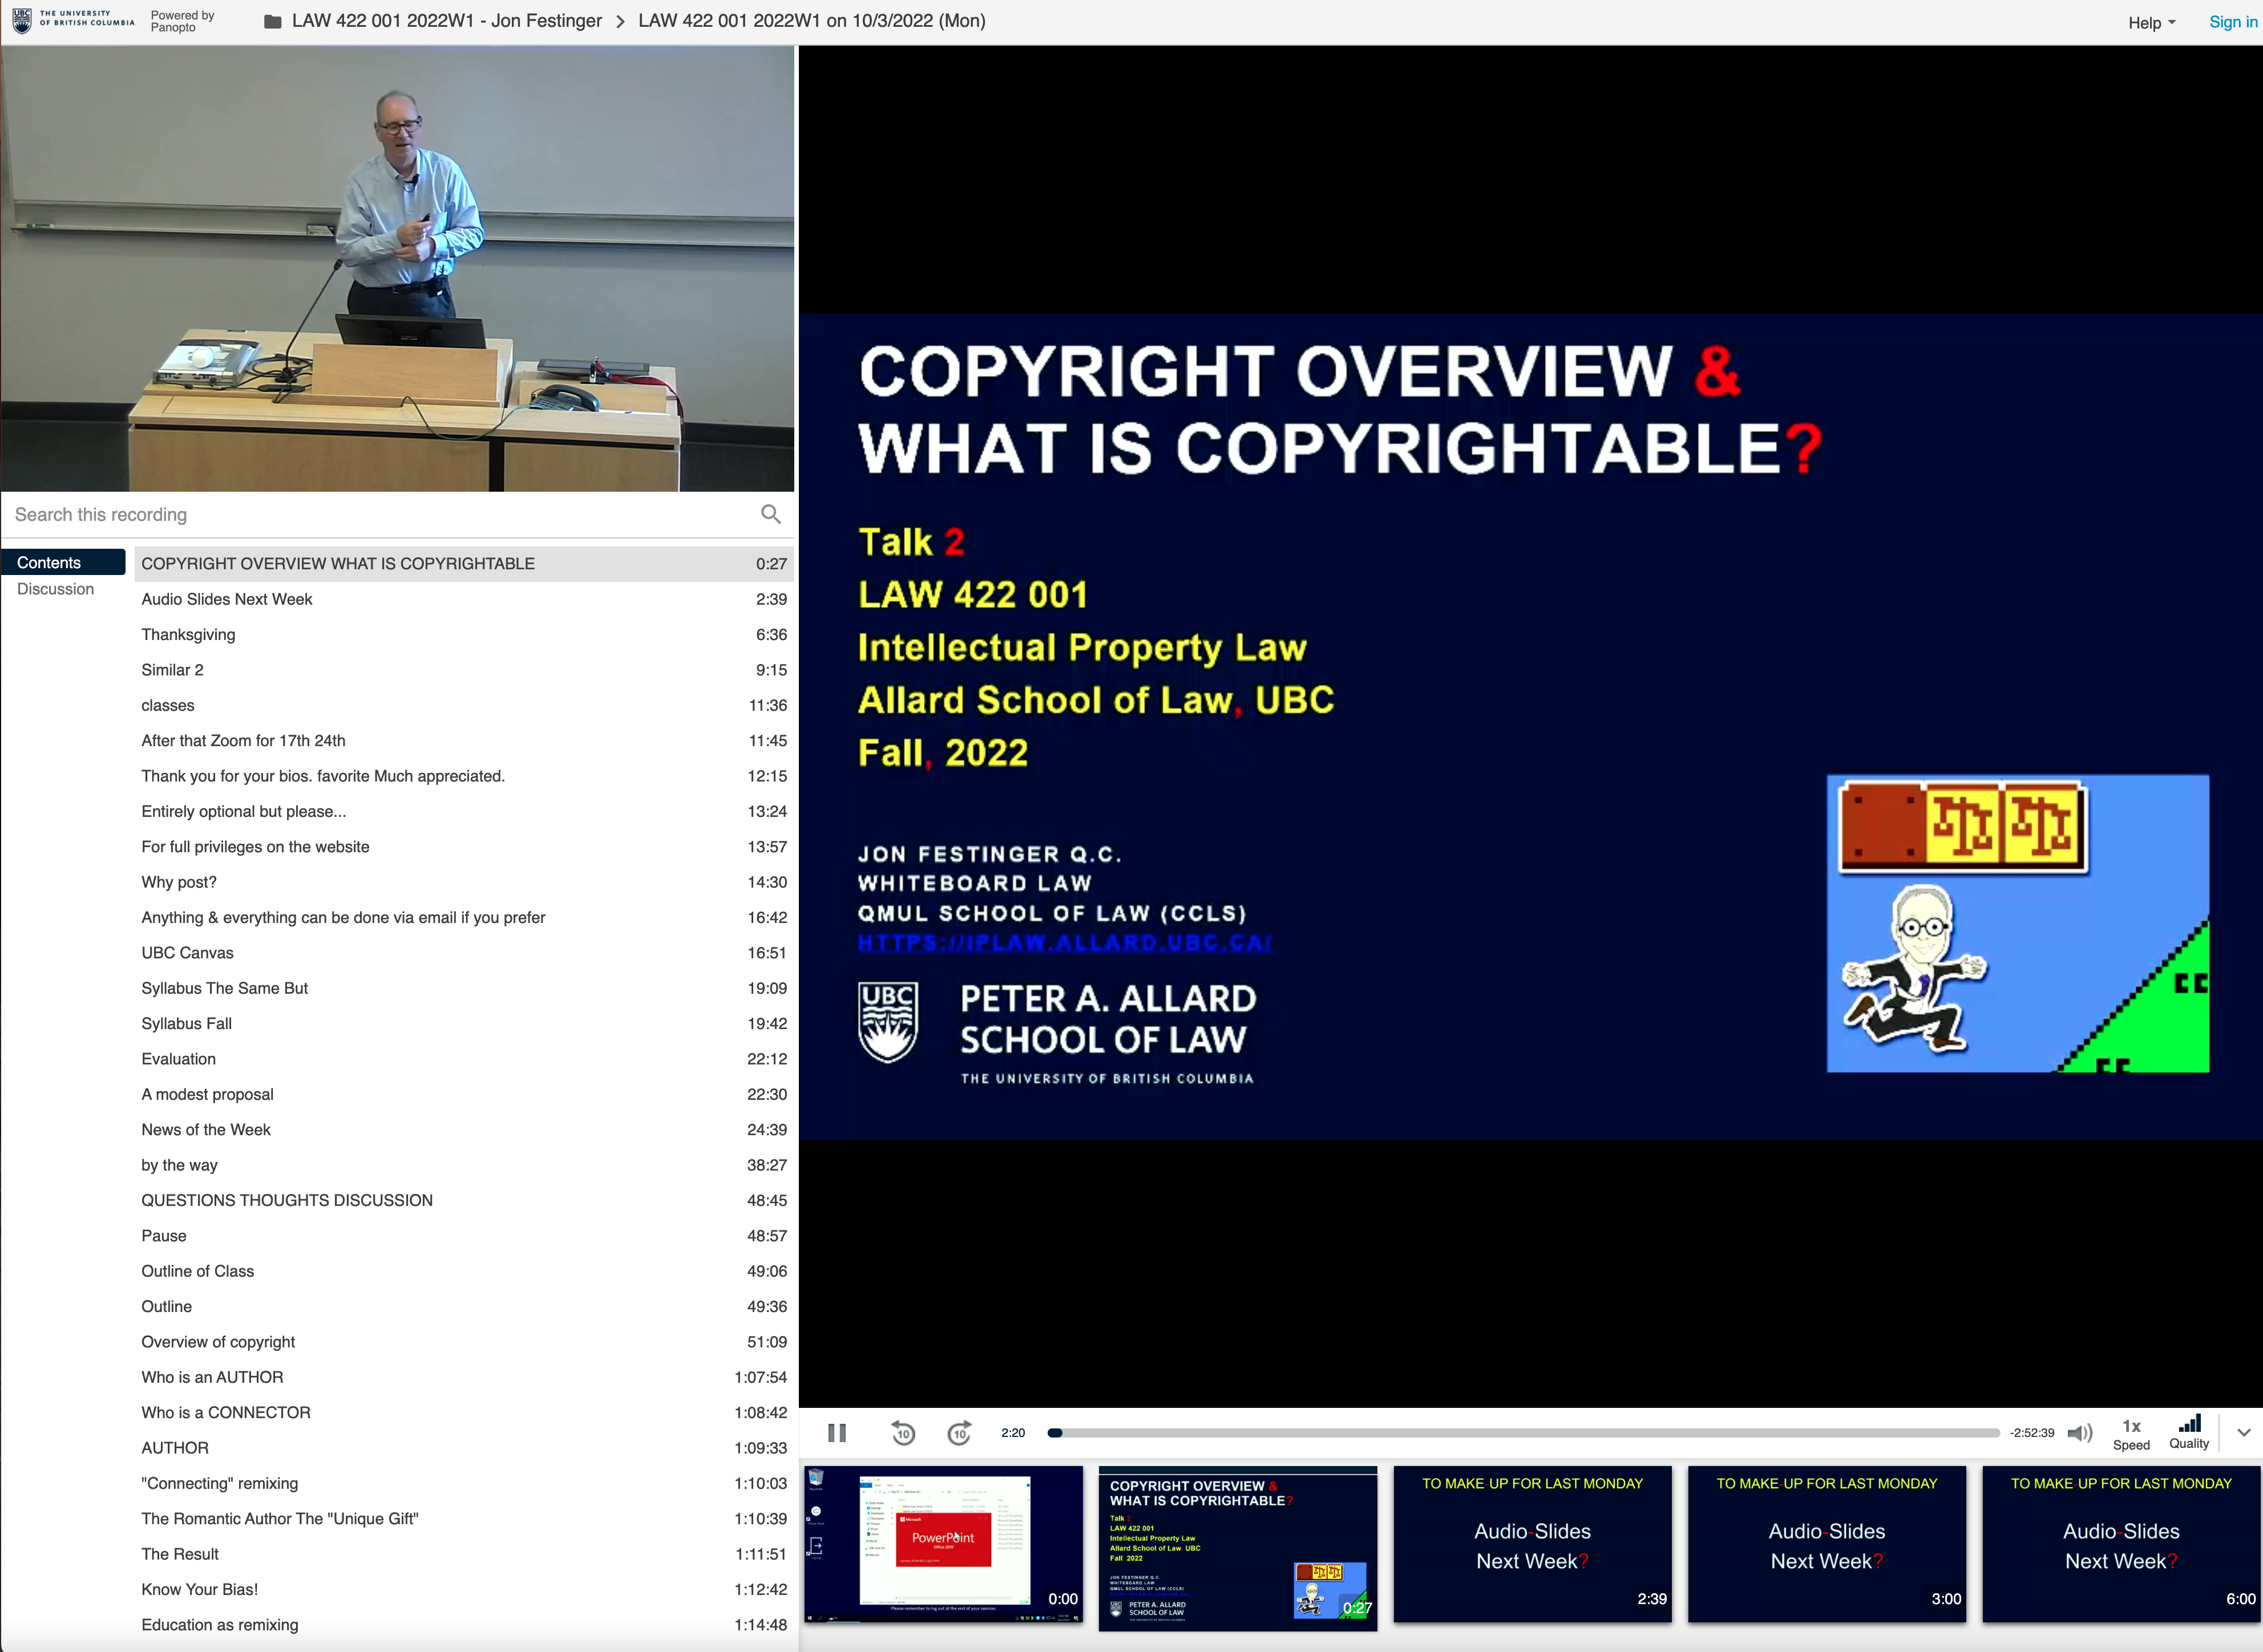Jump to Outline of Class entry

click(464, 1271)
